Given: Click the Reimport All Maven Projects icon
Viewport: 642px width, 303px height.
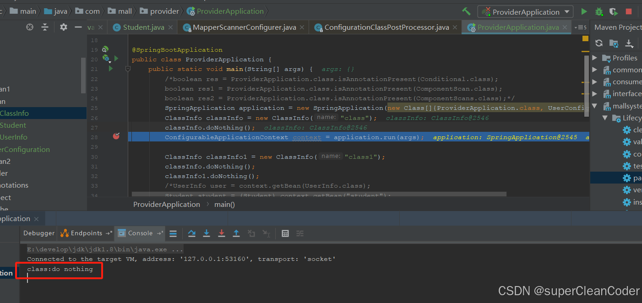Looking at the screenshot, I should click(599, 43).
